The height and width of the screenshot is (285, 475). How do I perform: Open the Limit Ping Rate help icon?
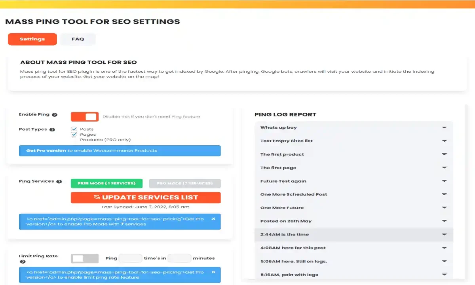click(23, 262)
